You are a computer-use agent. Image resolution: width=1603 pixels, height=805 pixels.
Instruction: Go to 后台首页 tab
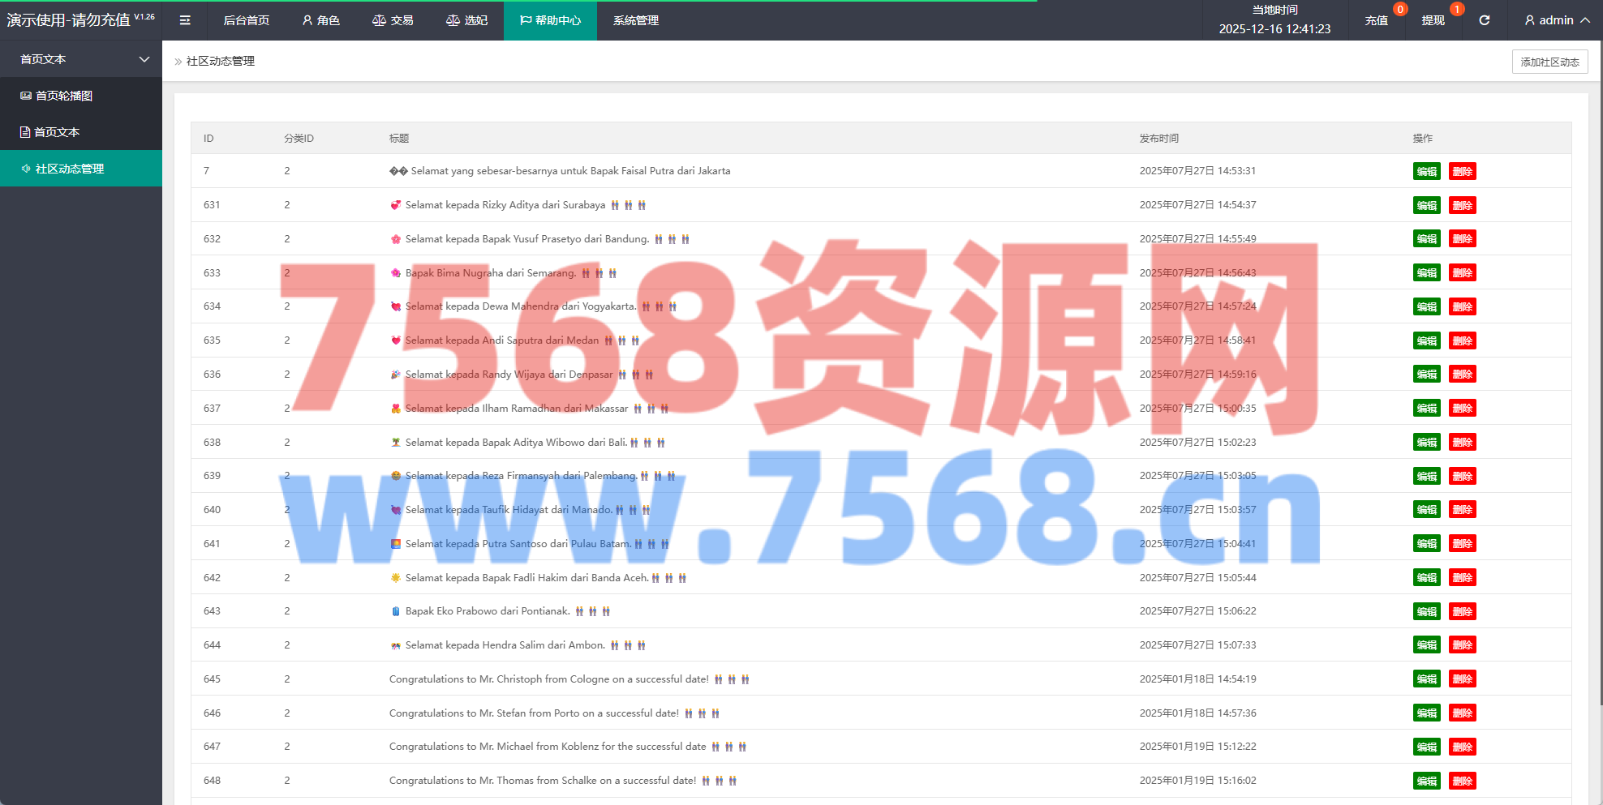(246, 20)
